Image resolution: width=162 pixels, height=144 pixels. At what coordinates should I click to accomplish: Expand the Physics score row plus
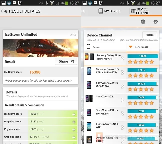74,130
